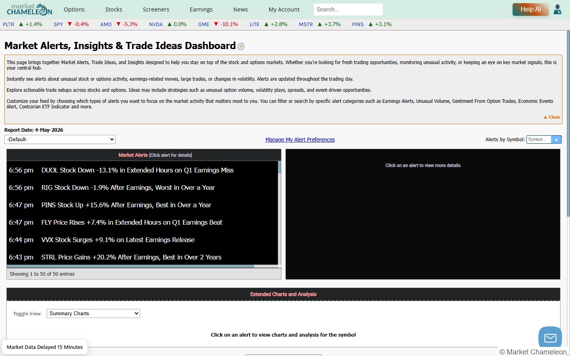Click the alerts list vertical scrollbar thumb
The width and height of the screenshot is (570, 356).
(279, 167)
